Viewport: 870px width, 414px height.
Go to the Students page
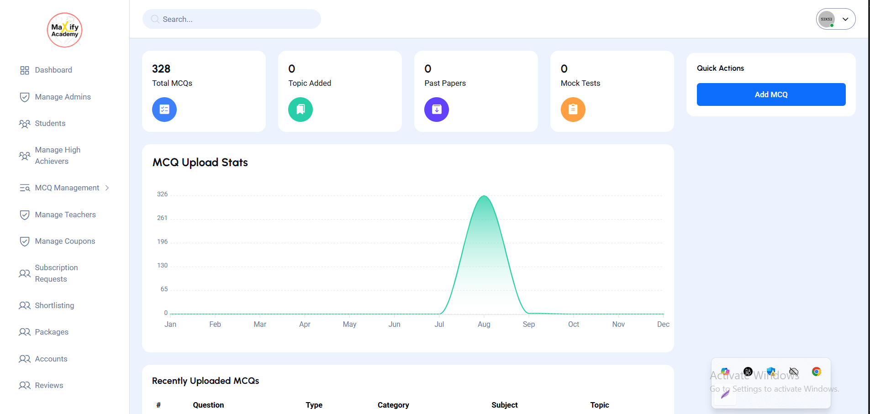coord(50,124)
